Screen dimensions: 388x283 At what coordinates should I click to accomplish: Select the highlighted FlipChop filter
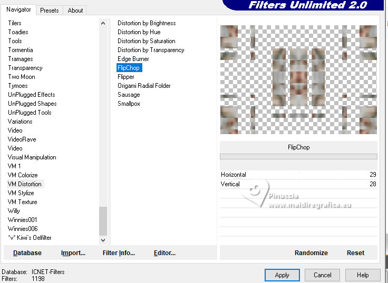129,68
